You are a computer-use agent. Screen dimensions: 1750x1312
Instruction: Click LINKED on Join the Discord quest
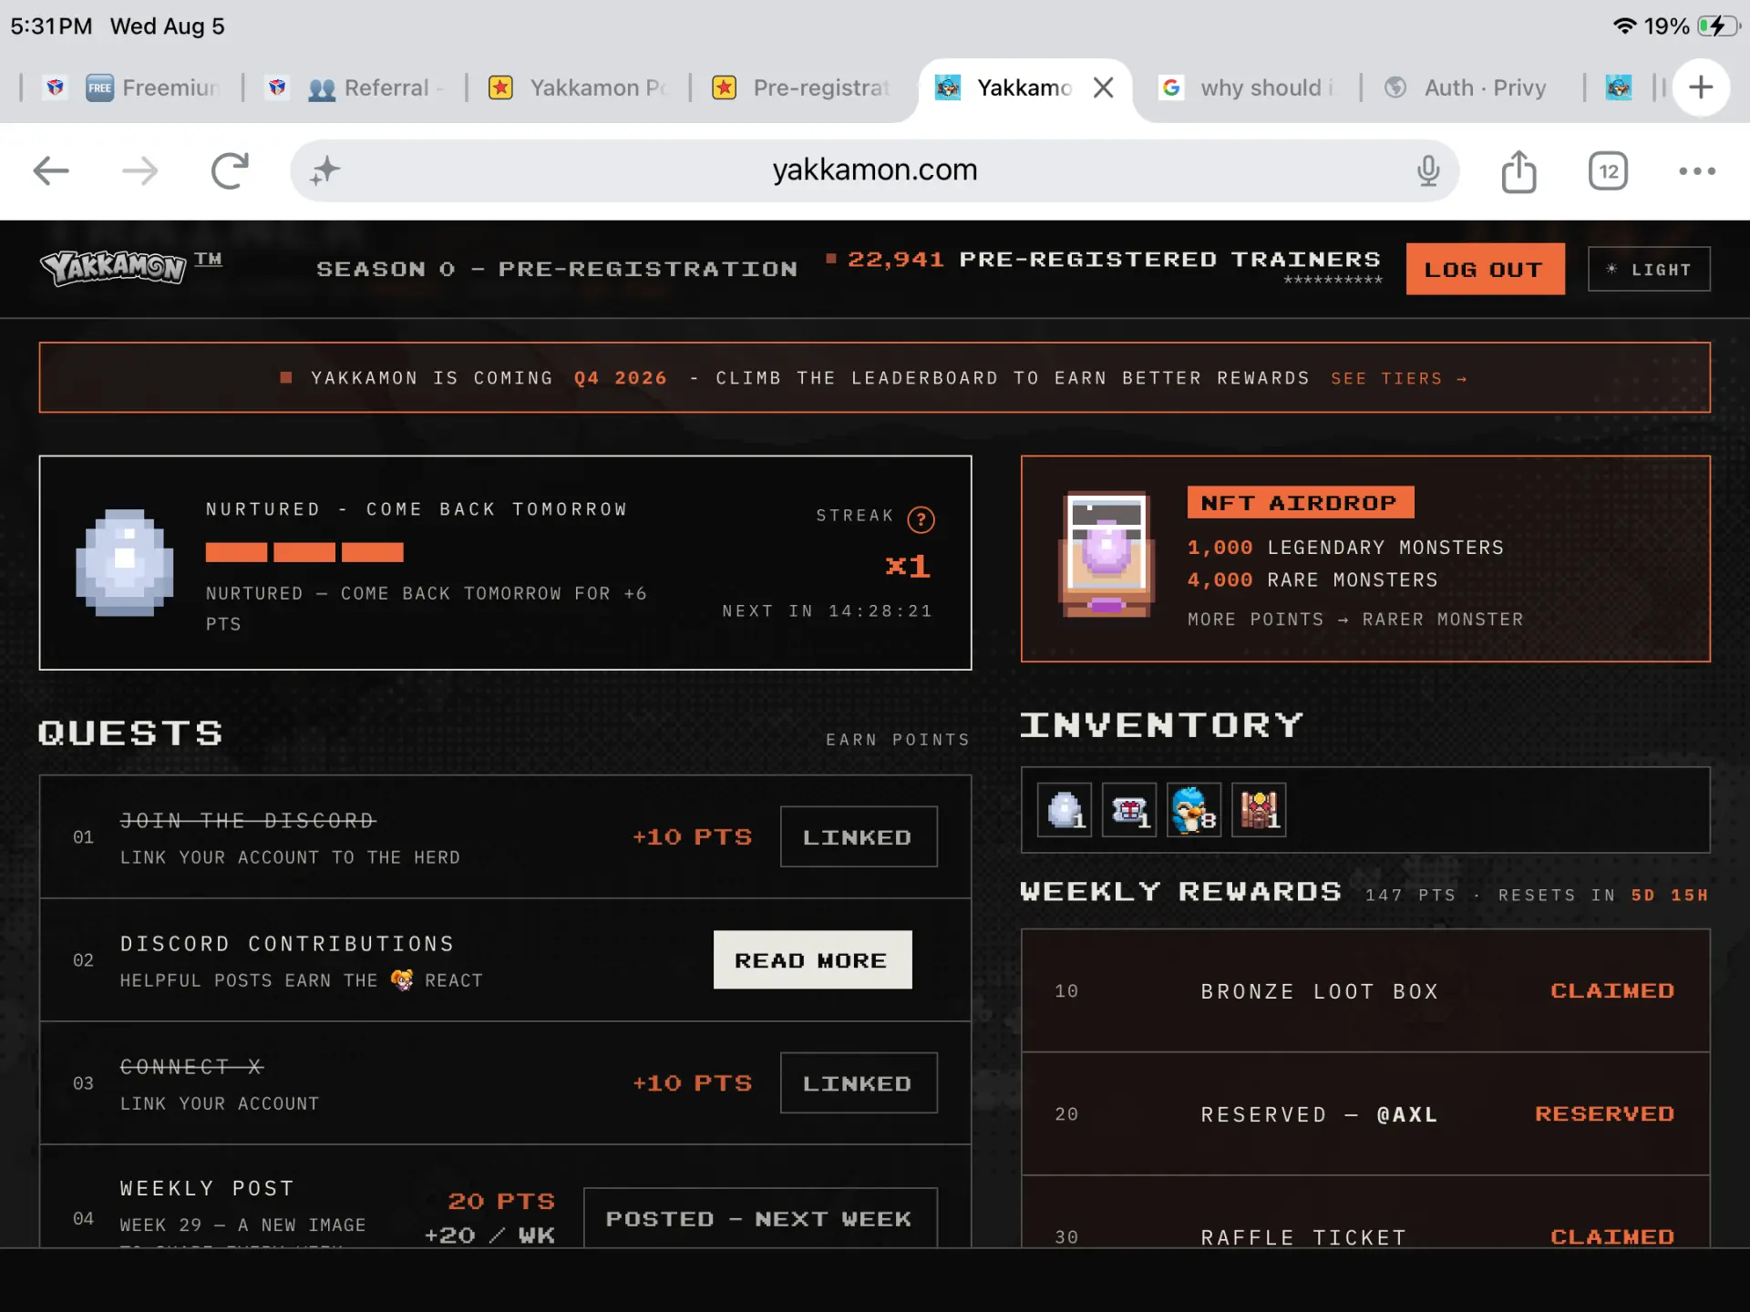click(x=858, y=836)
